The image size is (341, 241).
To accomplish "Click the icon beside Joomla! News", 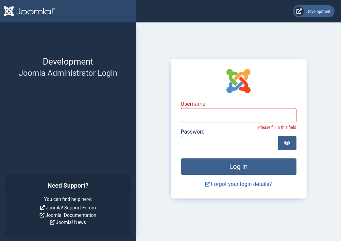I will [52, 222].
